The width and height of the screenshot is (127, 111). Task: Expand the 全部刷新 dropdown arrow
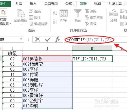[x=21, y=24]
